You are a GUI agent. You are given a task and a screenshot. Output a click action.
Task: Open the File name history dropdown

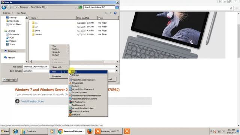coord(117,67)
